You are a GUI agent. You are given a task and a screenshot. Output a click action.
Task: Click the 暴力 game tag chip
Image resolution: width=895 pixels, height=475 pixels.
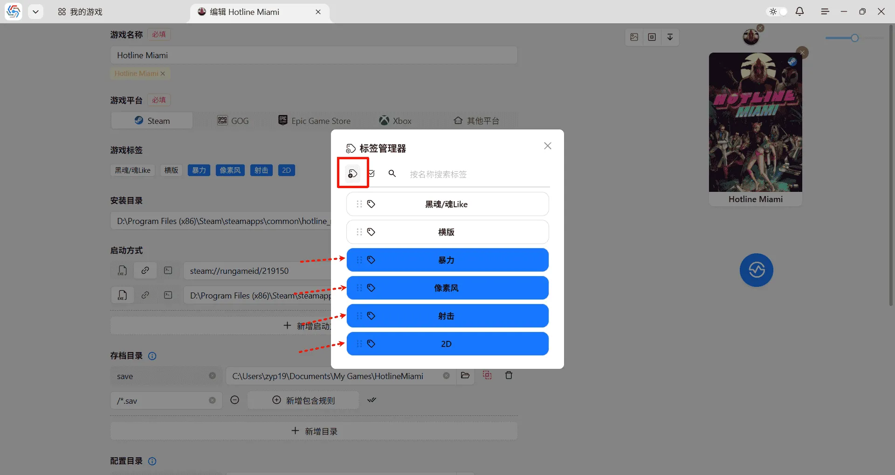199,170
